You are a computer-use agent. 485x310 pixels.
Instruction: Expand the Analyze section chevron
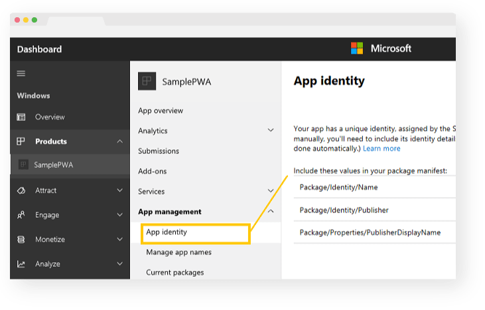[119, 264]
